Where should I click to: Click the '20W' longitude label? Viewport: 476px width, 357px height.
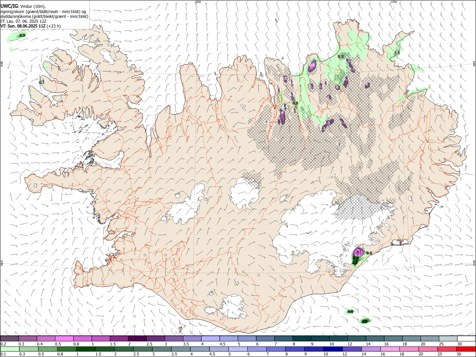tap(198, 2)
